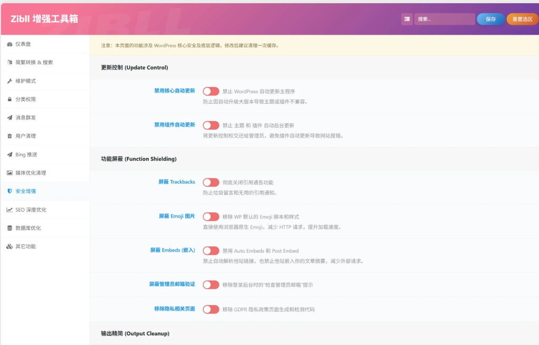Image resolution: width=539 pixels, height=345 pixels.
Task: Click the 屏蔽 Embeds (嵌入) label
Action: [173, 250]
